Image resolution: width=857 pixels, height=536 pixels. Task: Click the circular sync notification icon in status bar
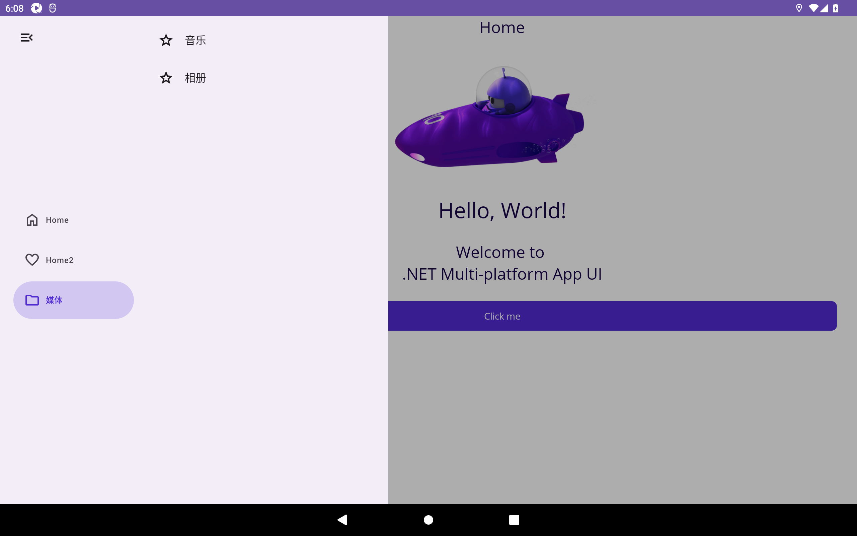[36, 8]
